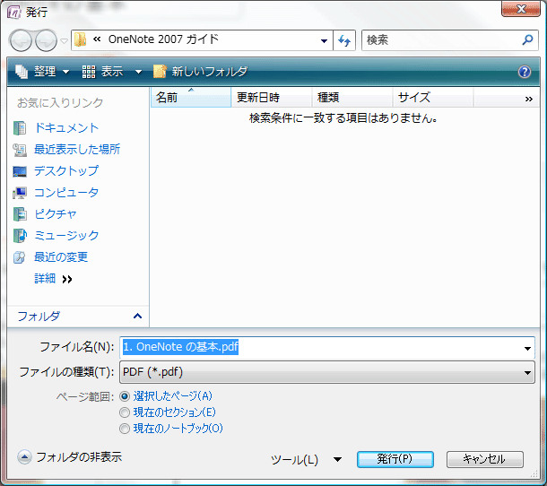Click the ピクチャ folder icon

20,214
